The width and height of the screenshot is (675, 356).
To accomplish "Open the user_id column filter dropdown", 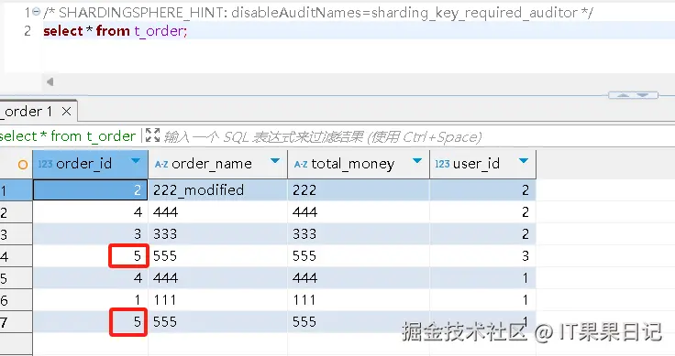I will point(524,161).
